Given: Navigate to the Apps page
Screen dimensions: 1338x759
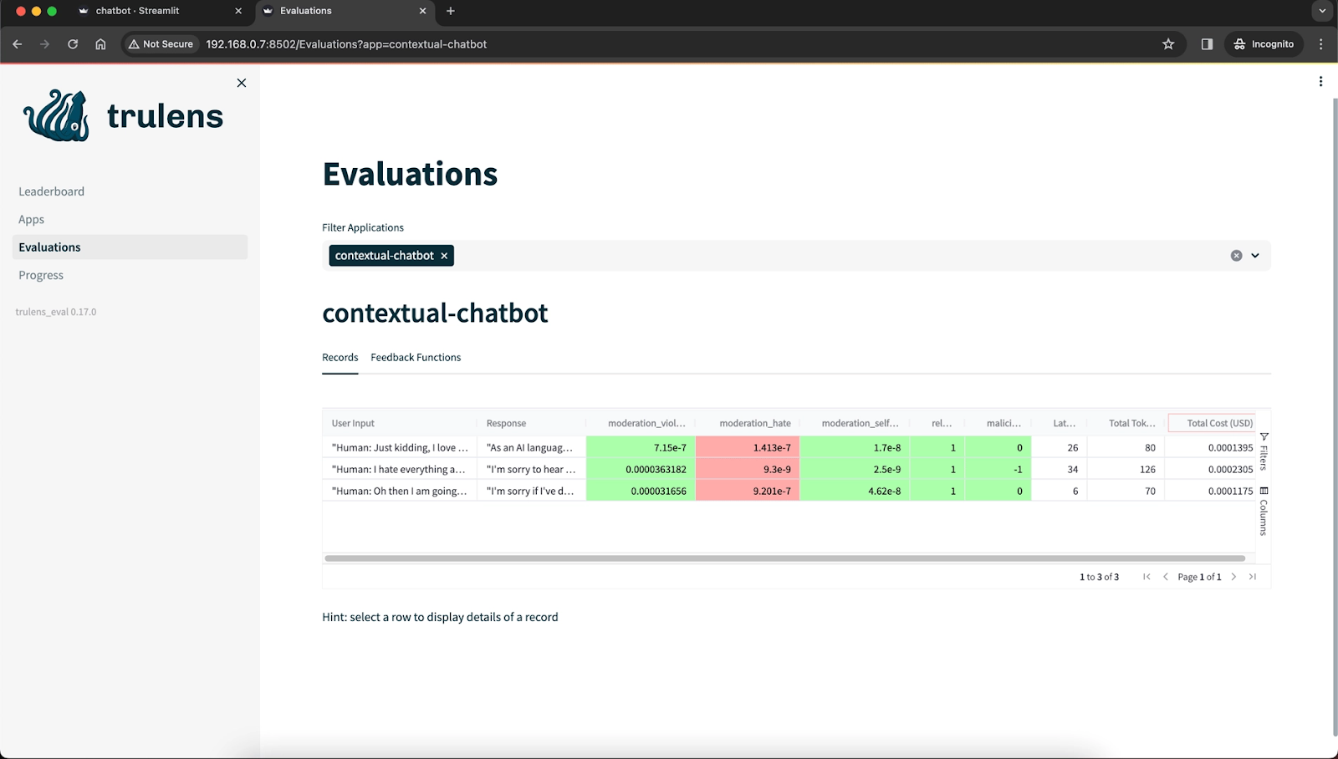Looking at the screenshot, I should [32, 219].
